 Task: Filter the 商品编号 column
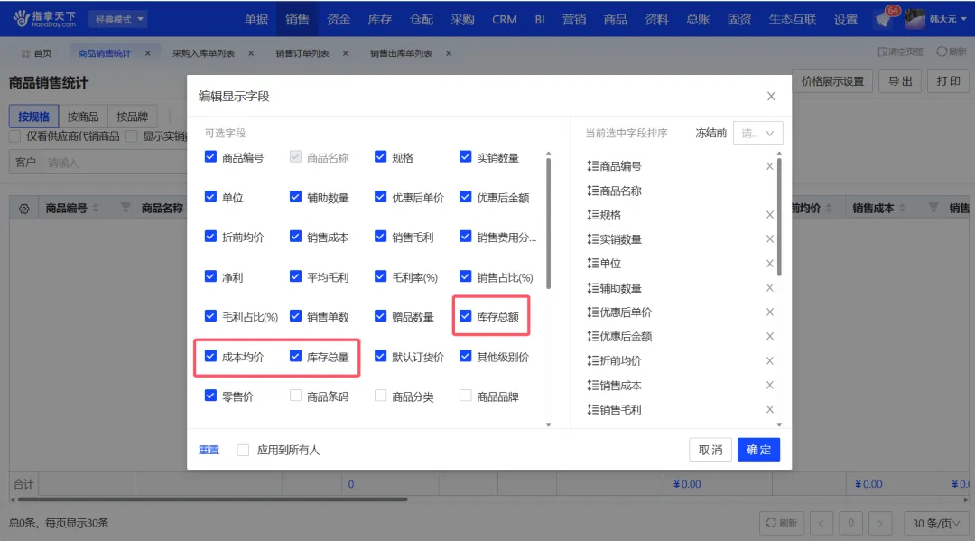tap(125, 208)
